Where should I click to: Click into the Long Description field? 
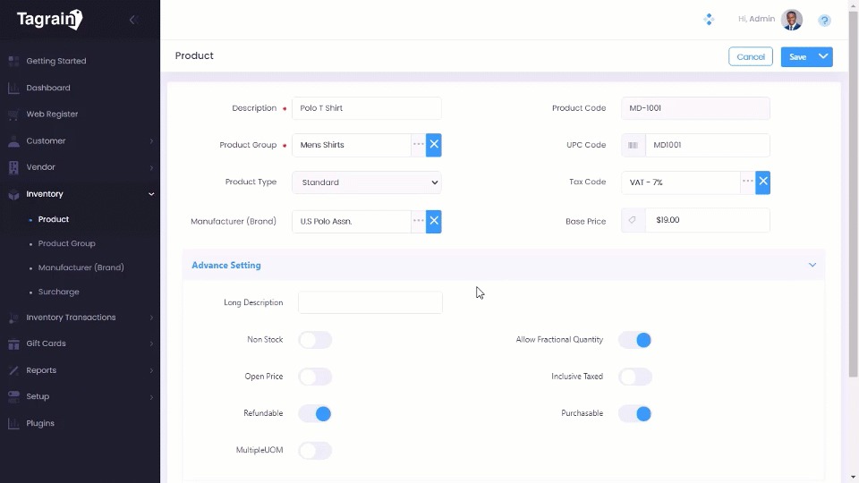[370, 302]
